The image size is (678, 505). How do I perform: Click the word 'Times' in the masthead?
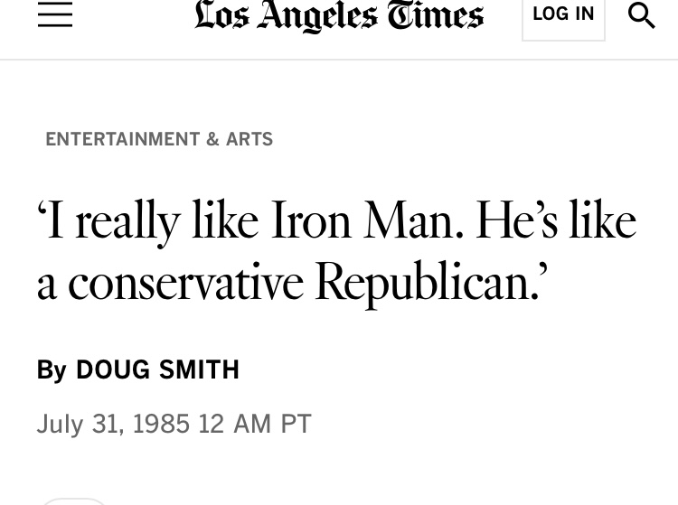click(x=436, y=15)
